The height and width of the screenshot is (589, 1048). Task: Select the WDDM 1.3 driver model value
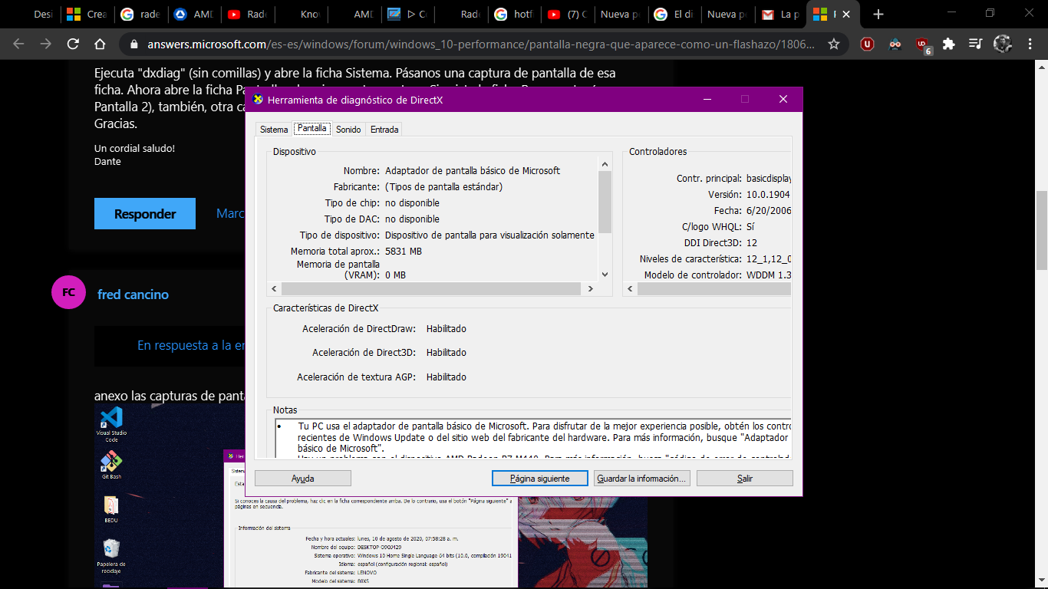pyautogui.click(x=769, y=275)
